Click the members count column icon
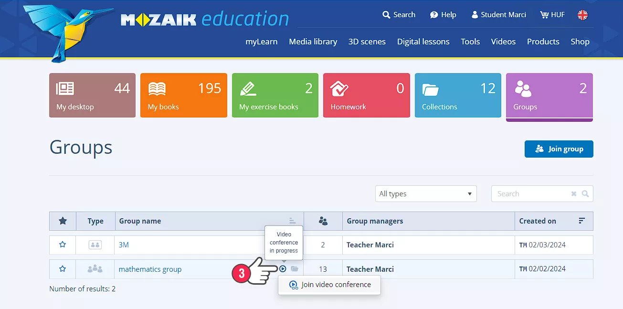 coord(323,221)
